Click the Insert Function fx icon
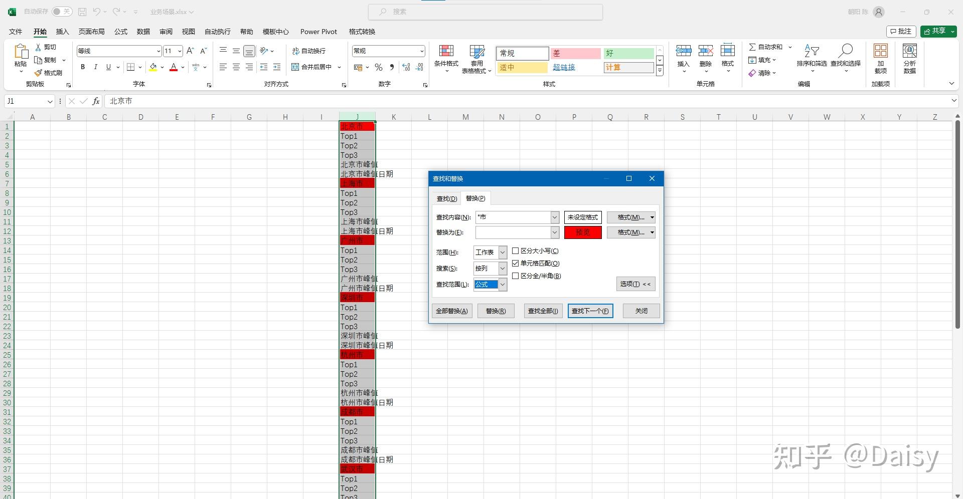 coord(96,101)
